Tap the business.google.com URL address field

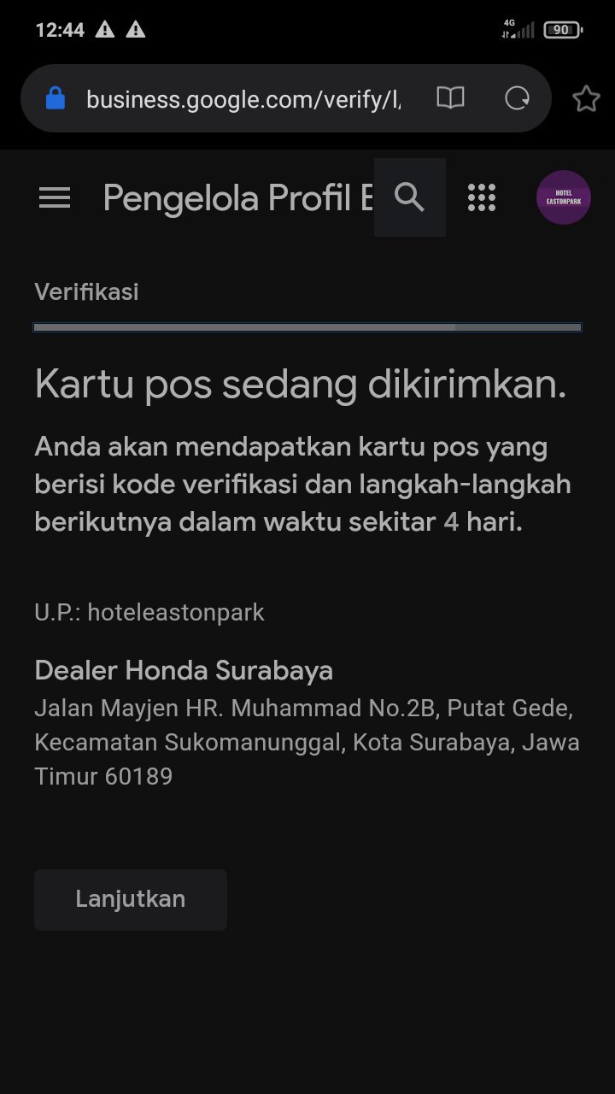[243, 99]
